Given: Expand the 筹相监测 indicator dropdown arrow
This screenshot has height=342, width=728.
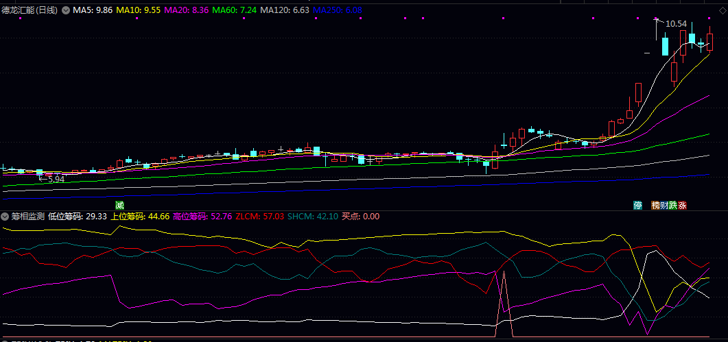Looking at the screenshot, I should [x=5, y=217].
